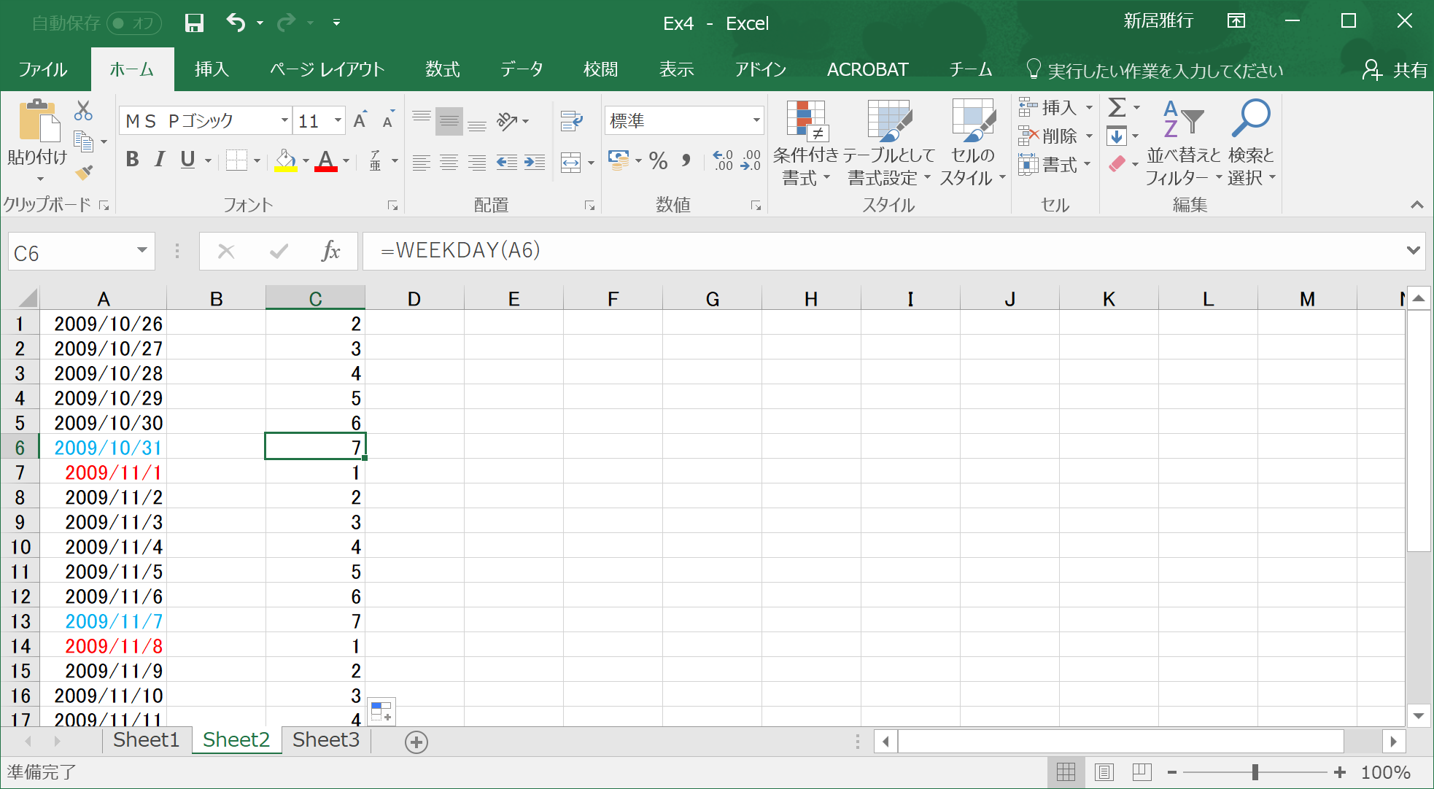Click the Page Layout view button

(x=1104, y=772)
